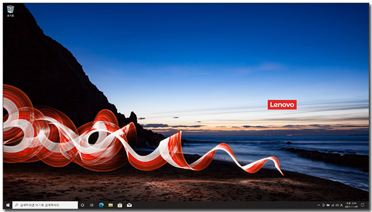
Task: Open Microsoft Store from the taskbar
Action: (x=120, y=205)
